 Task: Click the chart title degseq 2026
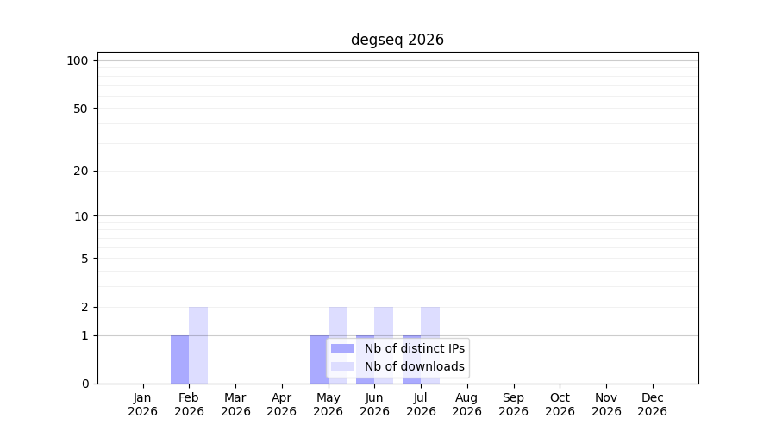[397, 40]
